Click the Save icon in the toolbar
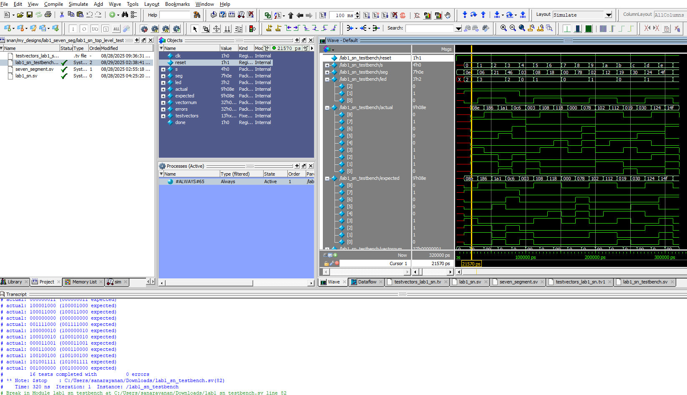 click(x=30, y=15)
